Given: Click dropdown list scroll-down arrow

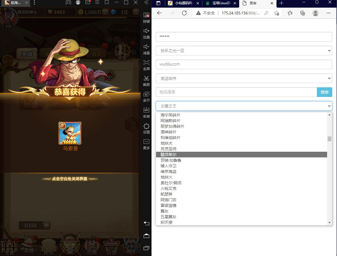Looking at the screenshot, I should (x=329, y=223).
